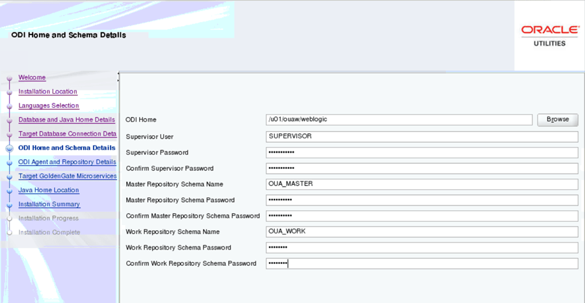This screenshot has height=303, width=585.
Task: Focus the Confirm Supervisor Password field
Action: pyautogui.click(x=422, y=168)
